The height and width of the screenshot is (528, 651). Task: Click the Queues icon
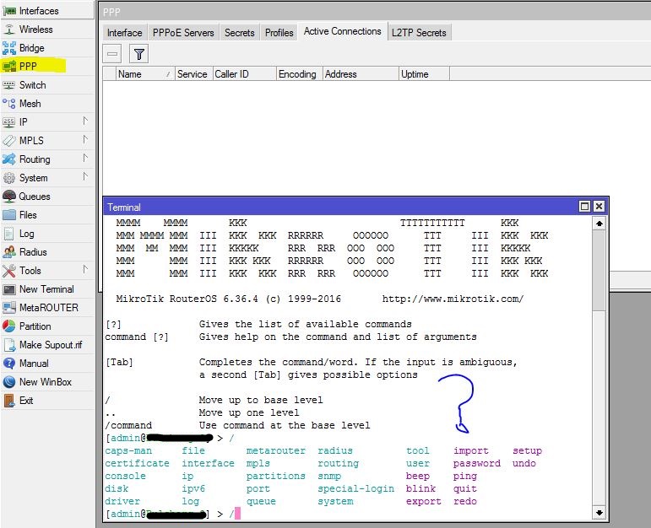[9, 197]
